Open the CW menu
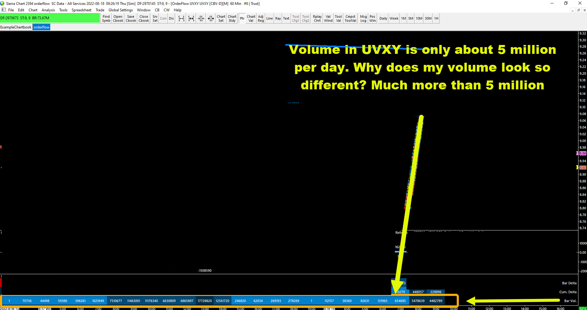 167,10
